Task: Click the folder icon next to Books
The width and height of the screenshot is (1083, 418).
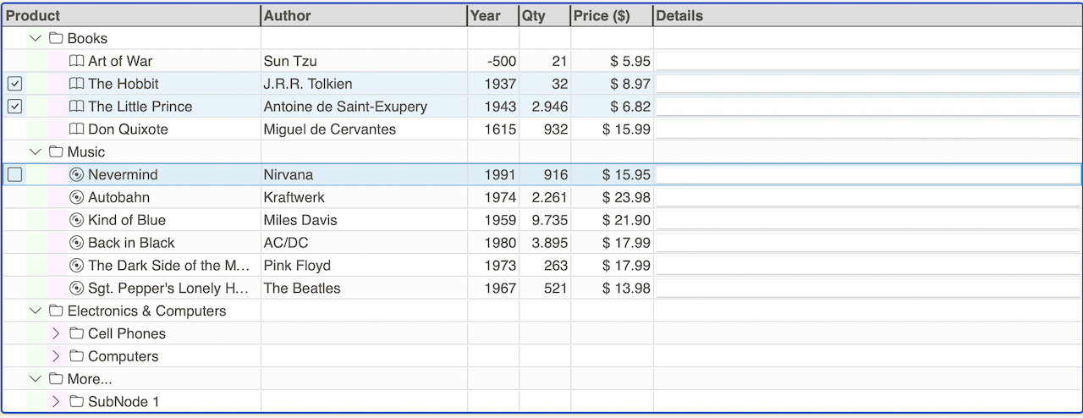Action: click(x=56, y=38)
